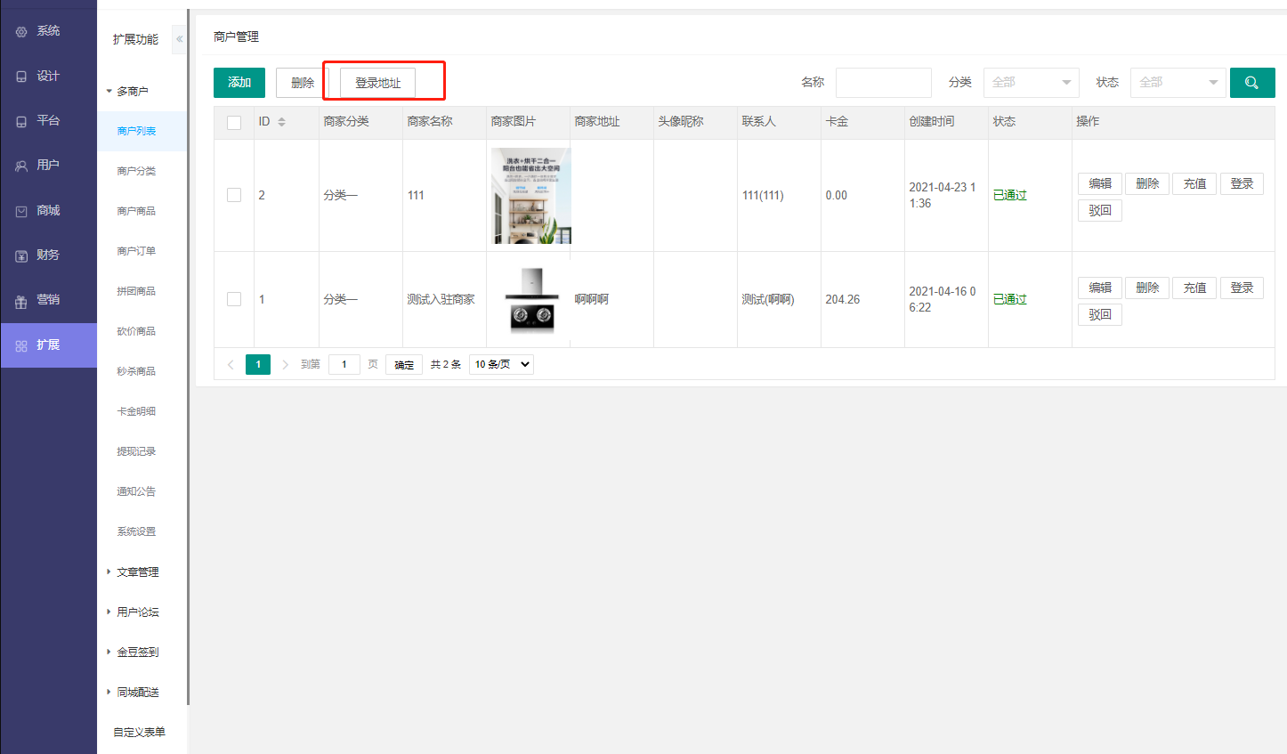This screenshot has height=754, width=1287.
Task: Recharge merchant 111 via 充值
Action: coord(1194,183)
